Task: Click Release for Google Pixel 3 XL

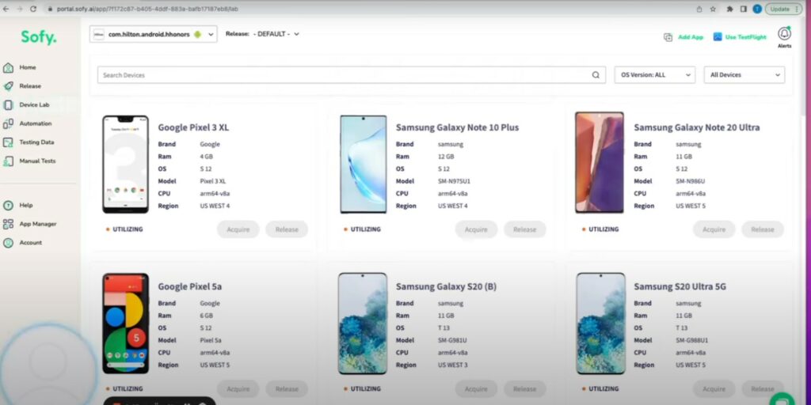Action: pyautogui.click(x=287, y=229)
